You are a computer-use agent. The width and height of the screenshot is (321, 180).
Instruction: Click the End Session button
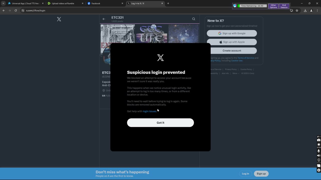(x=284, y=6)
